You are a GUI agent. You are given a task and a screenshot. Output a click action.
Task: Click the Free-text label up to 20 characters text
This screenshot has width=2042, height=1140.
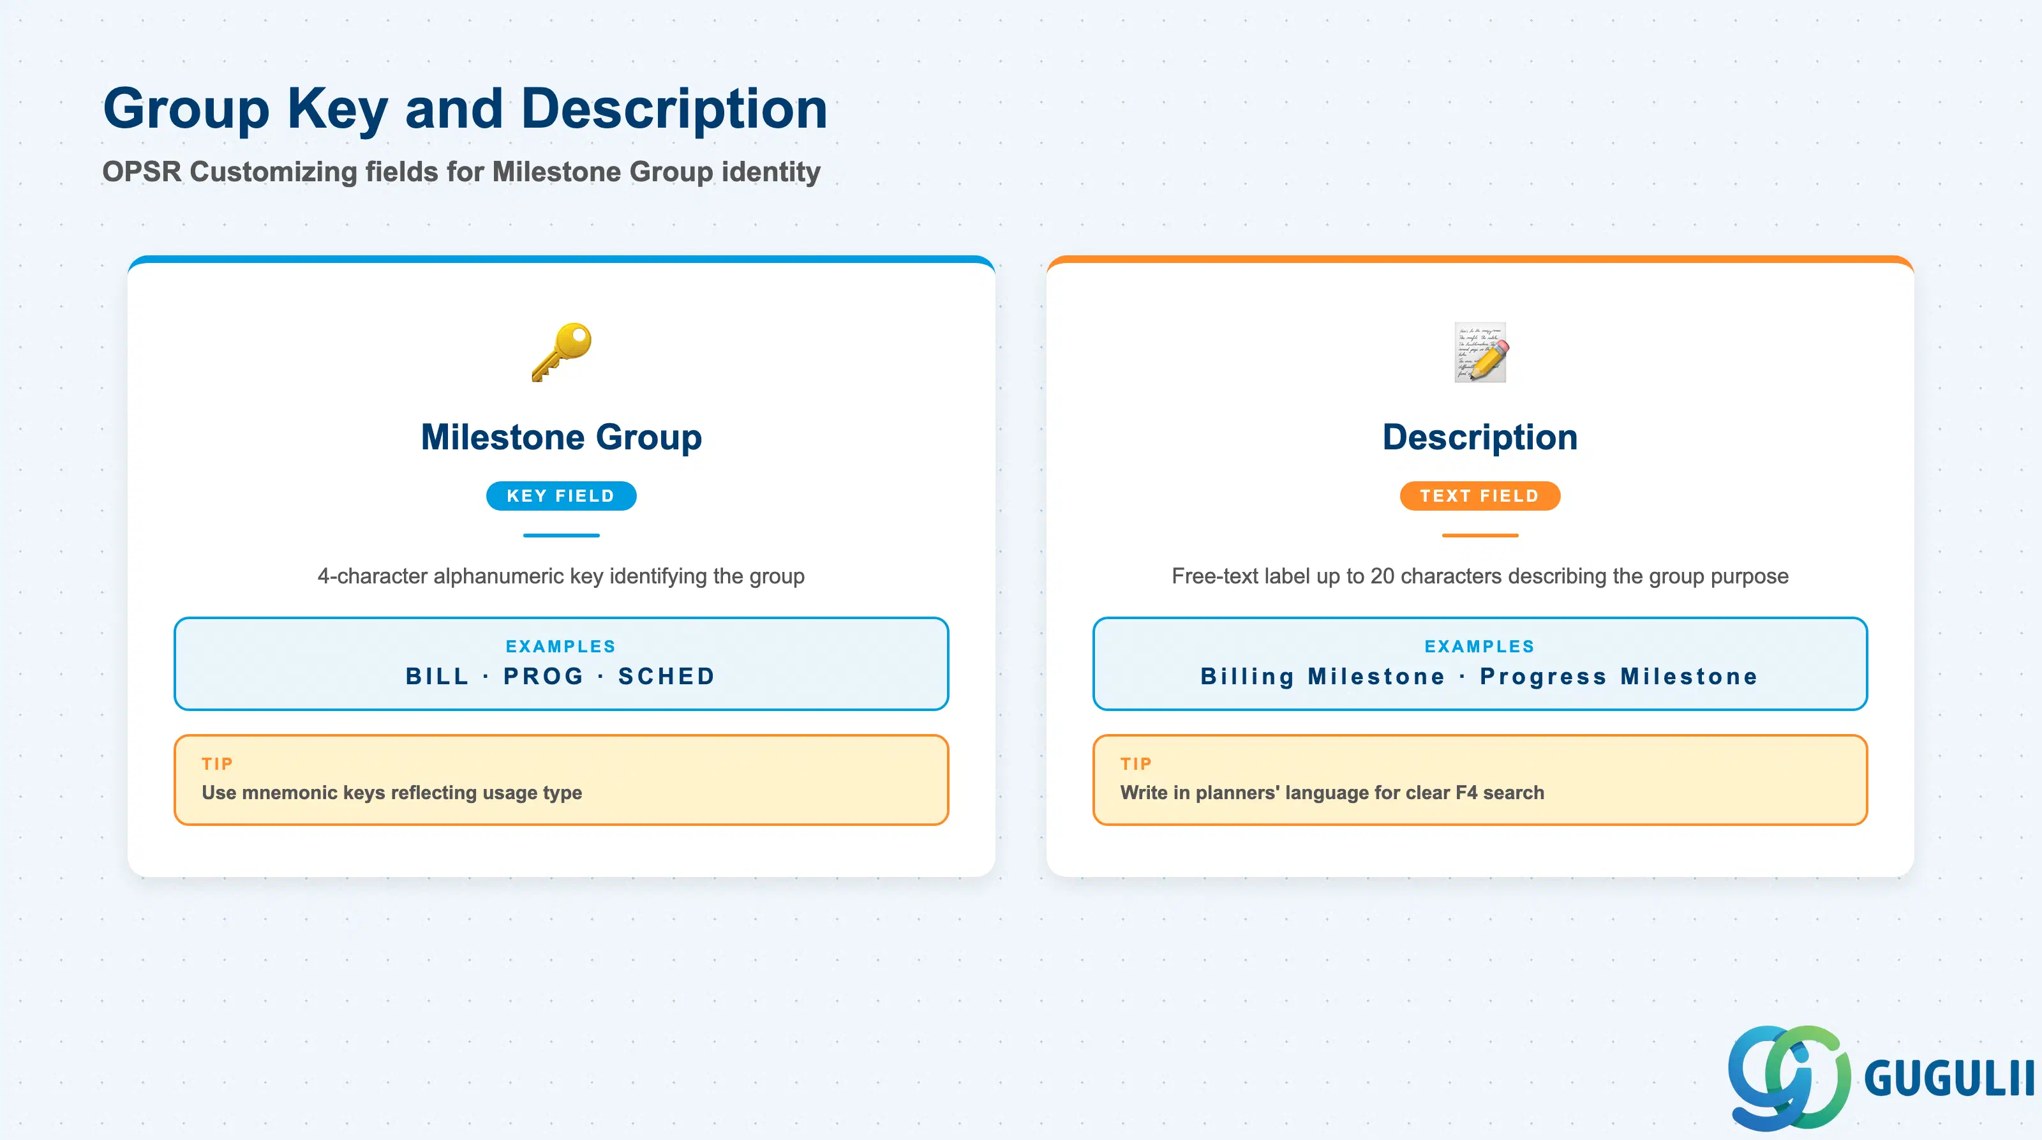point(1480,576)
